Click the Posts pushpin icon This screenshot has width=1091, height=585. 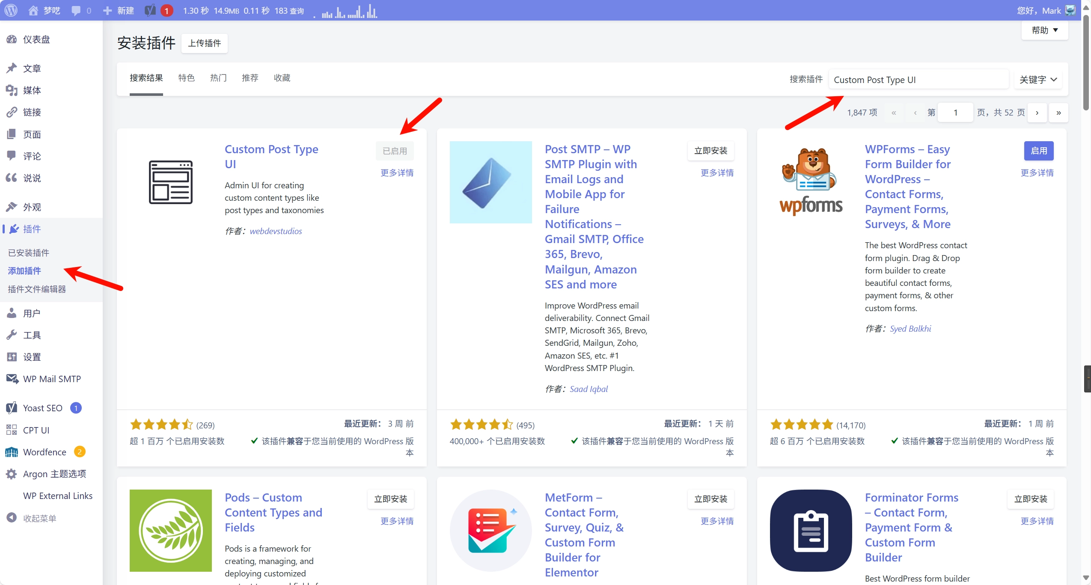[12, 68]
